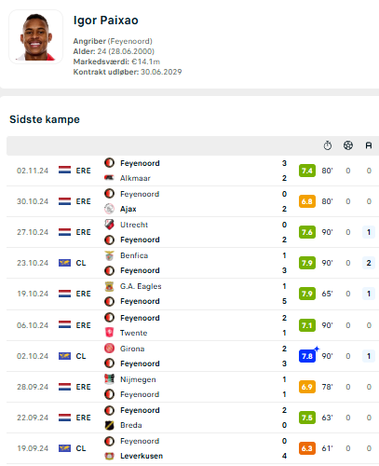Click the Netherlands flag on 02.11.24 row
The width and height of the screenshot is (379, 466).
64,171
